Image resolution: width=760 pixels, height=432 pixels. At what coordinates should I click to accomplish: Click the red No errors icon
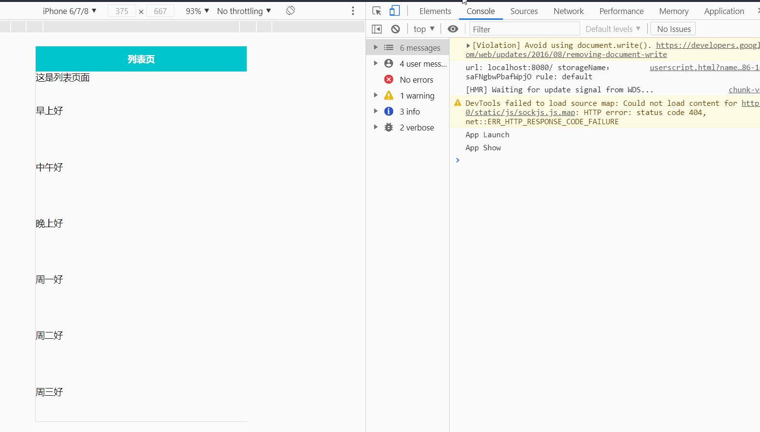coord(389,79)
